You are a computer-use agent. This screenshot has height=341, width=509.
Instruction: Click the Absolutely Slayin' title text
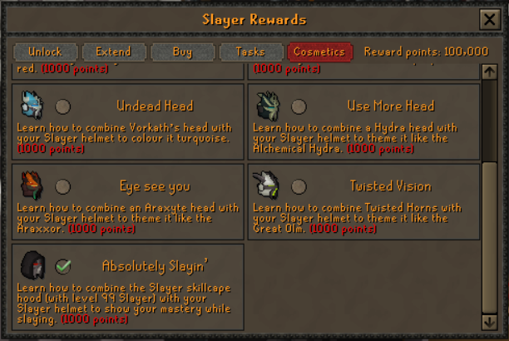coord(156,266)
